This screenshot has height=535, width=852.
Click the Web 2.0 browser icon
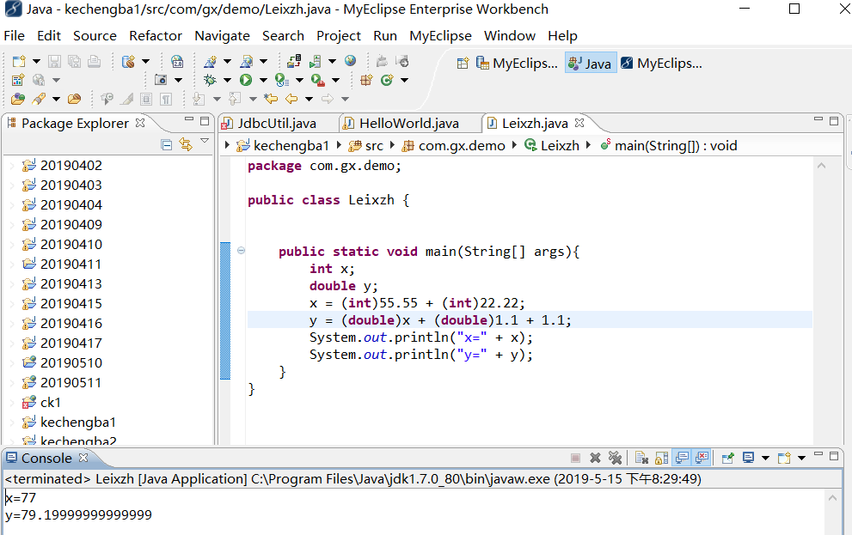pos(177,61)
